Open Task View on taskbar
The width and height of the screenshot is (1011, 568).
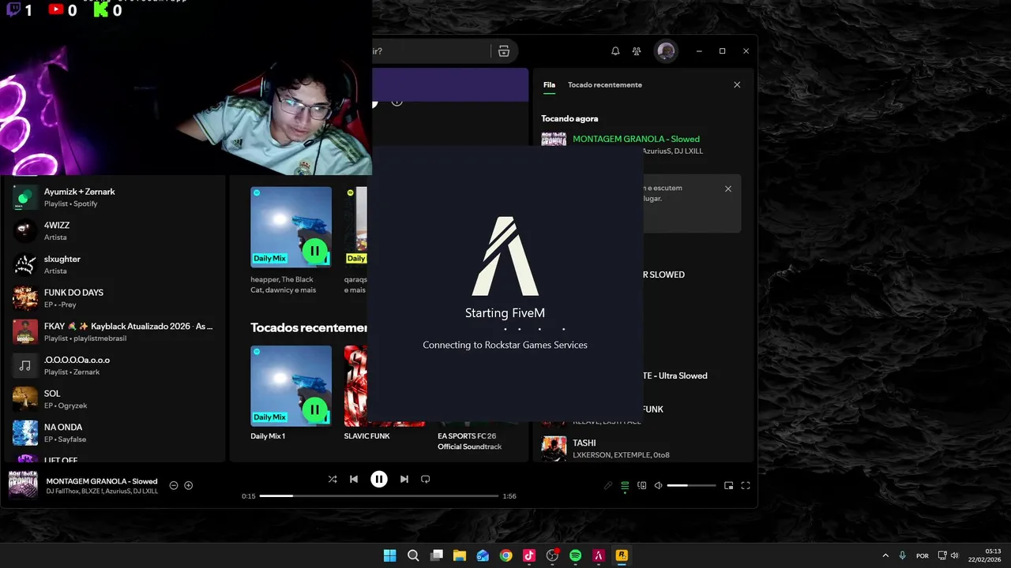436,555
